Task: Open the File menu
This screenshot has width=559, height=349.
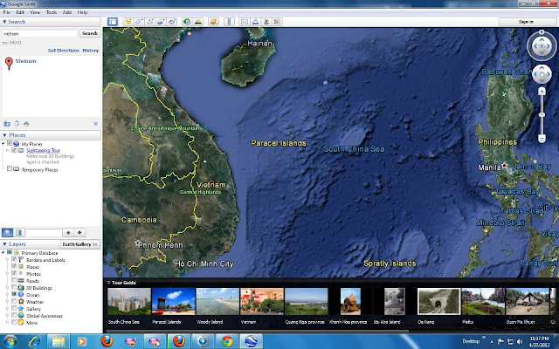Action: 7,12
